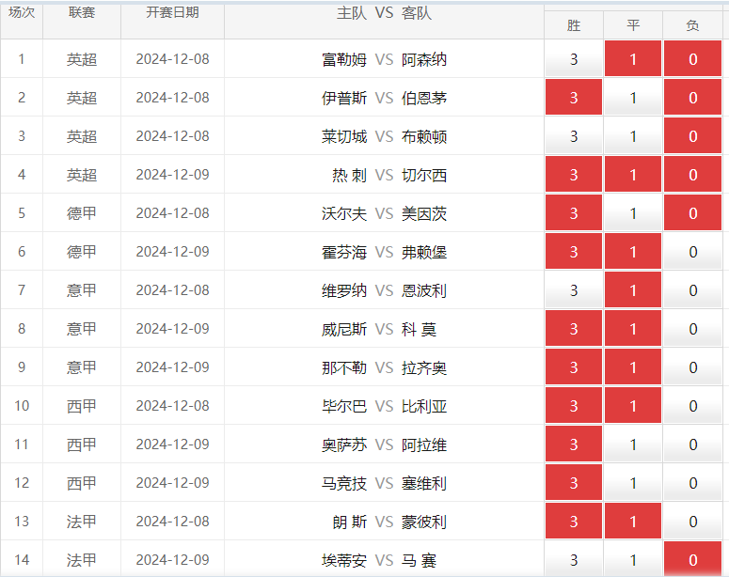The height and width of the screenshot is (577, 729).
Task: Click loss (0) for 奥萨苏 VS 阿拉维
Action: 692,444
